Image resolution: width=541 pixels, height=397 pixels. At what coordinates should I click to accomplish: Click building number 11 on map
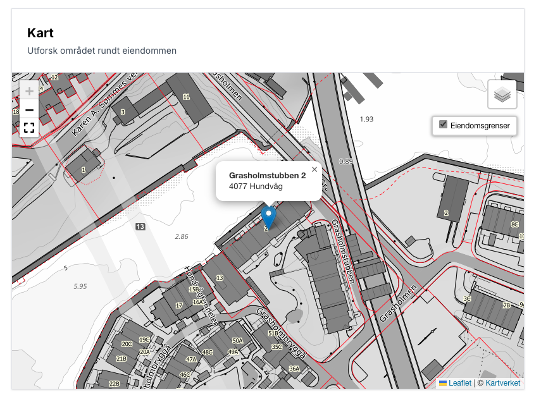(186, 97)
